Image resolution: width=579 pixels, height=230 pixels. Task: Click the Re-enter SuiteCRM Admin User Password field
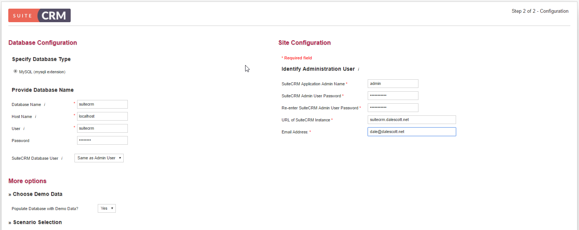click(393, 107)
